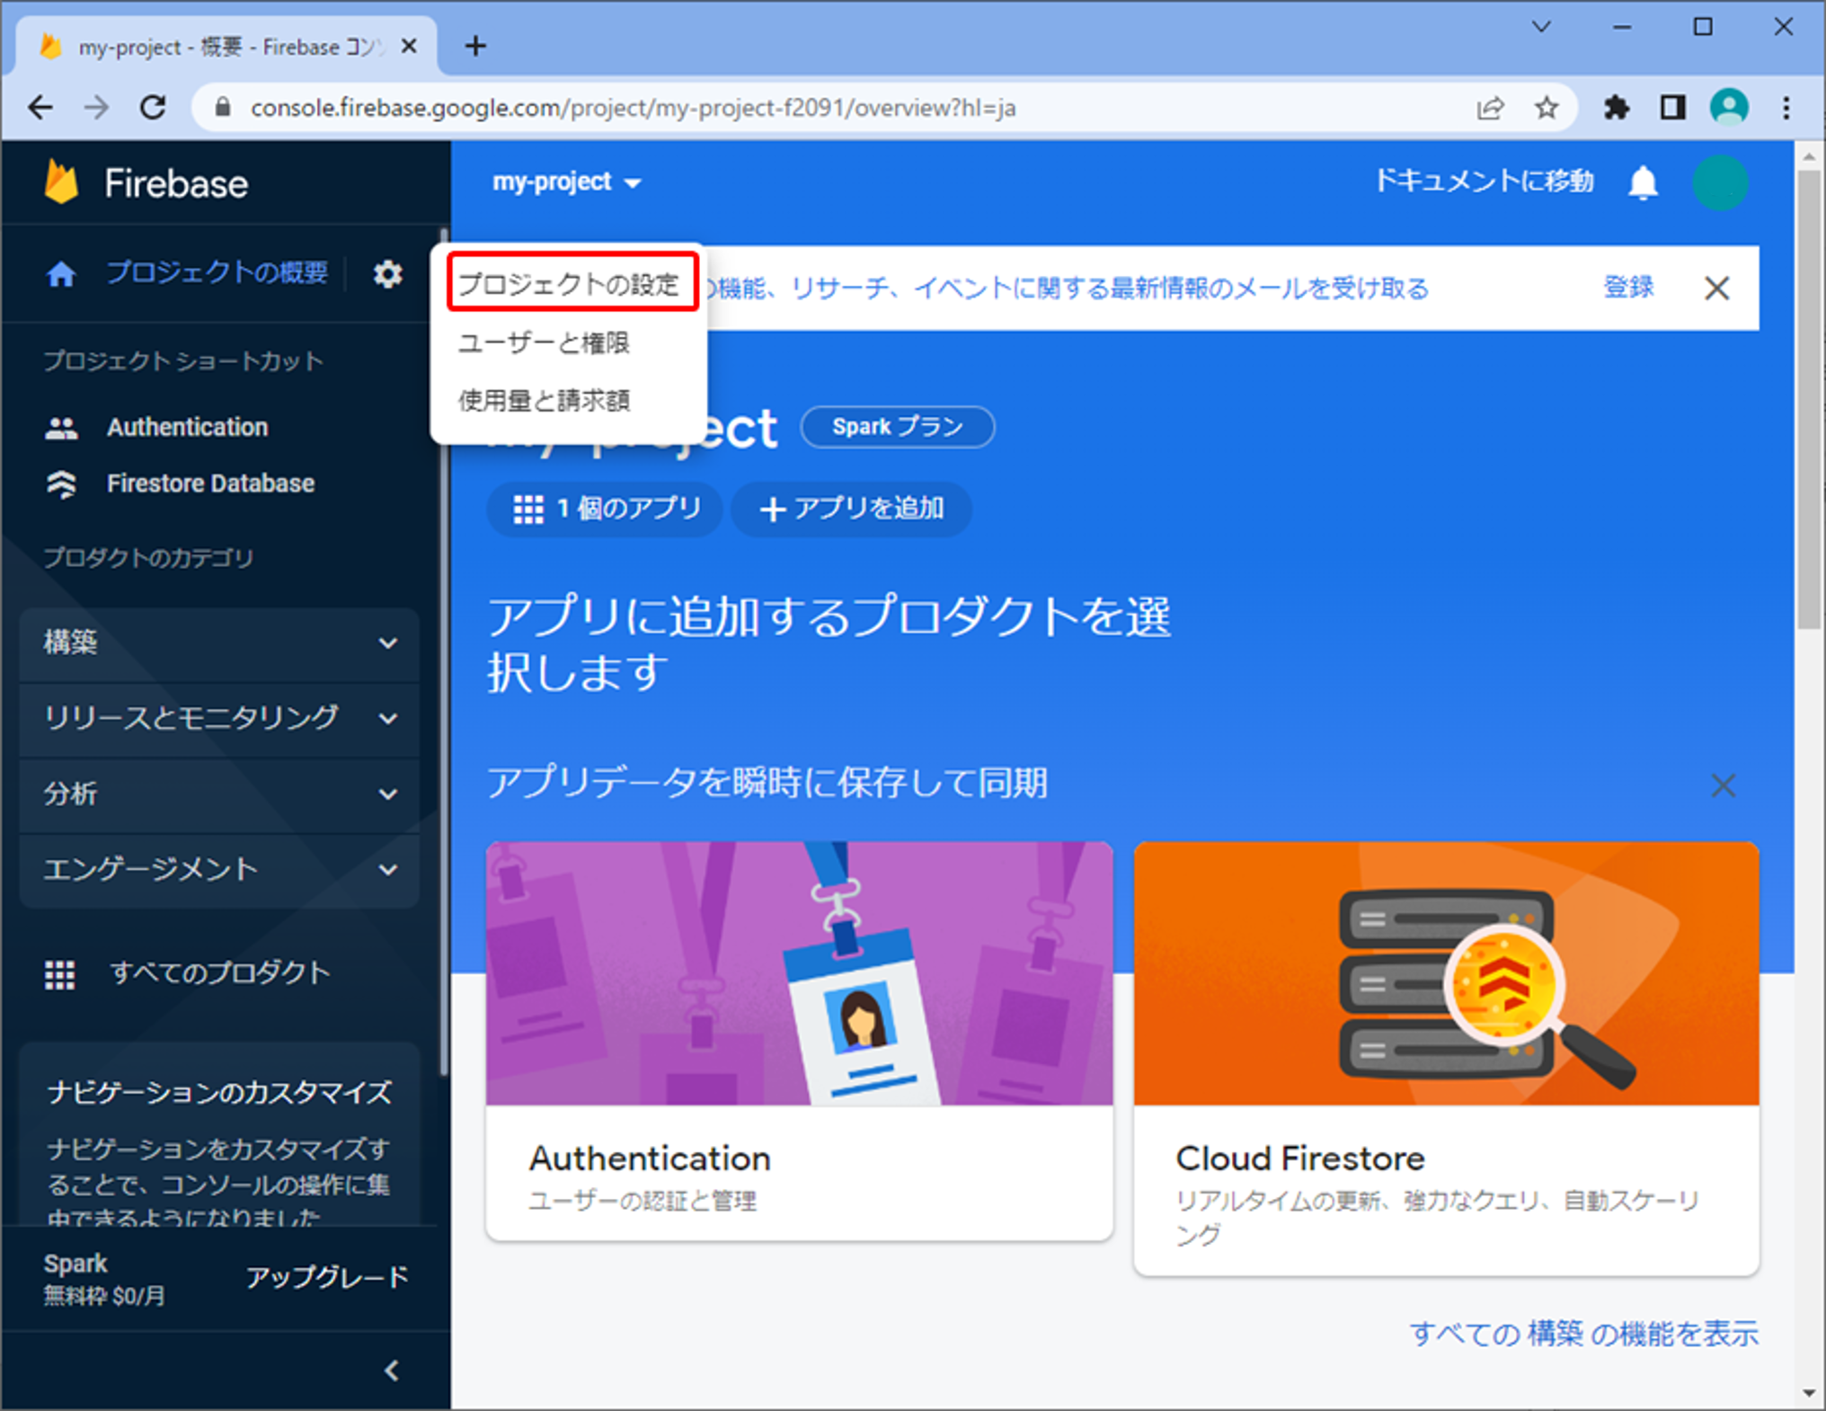Open project settings gear icon

coord(387,273)
